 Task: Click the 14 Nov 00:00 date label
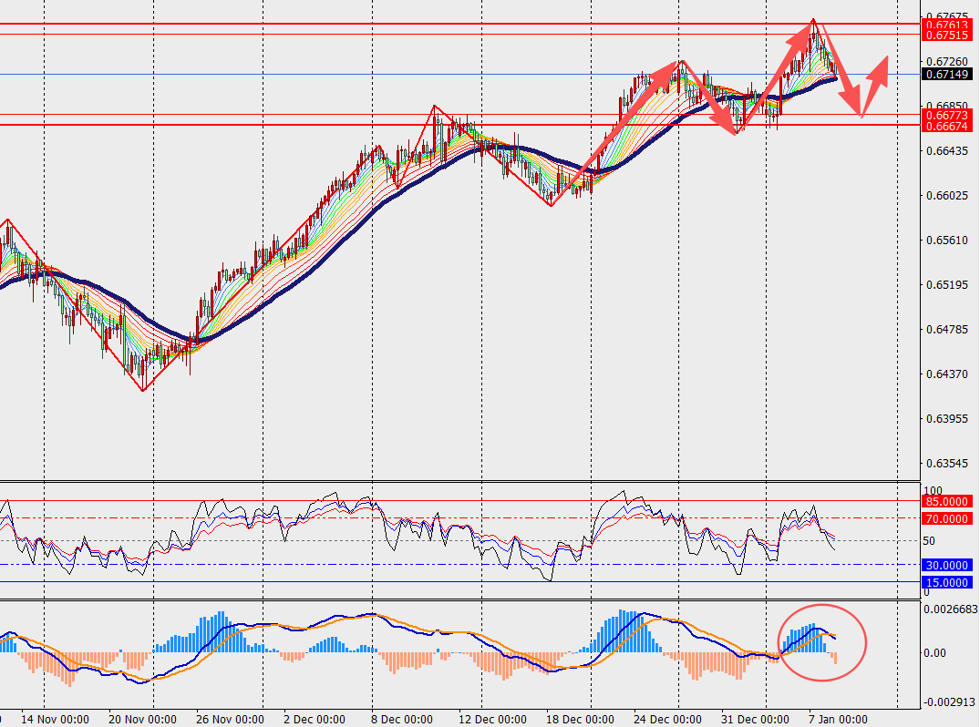click(55, 718)
